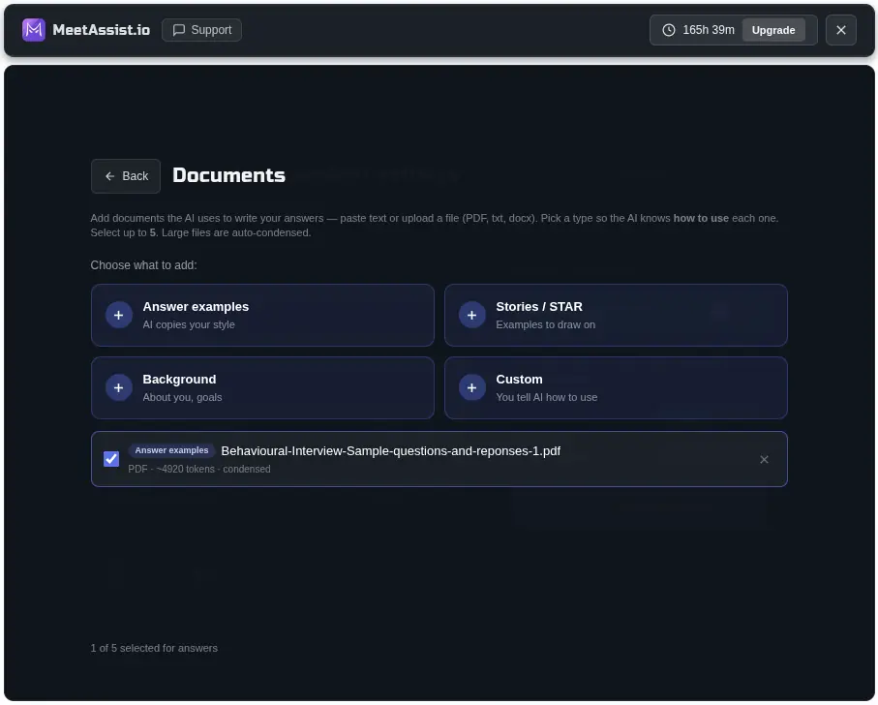Viewport: 878px width, 705px height.
Task: Add an Answer examples document card
Action: [x=262, y=316]
